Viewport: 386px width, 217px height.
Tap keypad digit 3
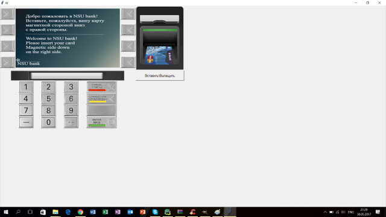[71, 87]
